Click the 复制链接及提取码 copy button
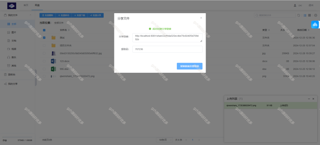The width and height of the screenshot is (320, 145). point(190,66)
